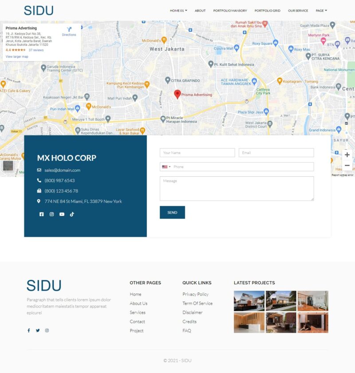Image resolution: width=355 pixels, height=373 pixels.
Task: Go to PORTFOLIO MANSORY in the navigation
Action: click(x=230, y=11)
